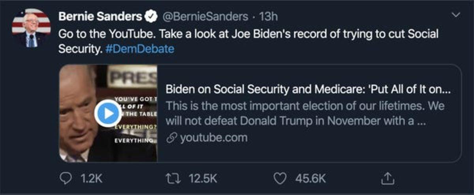This screenshot has height=195, width=474.
Task: Expand the tweet options chevron
Action: 456,15
